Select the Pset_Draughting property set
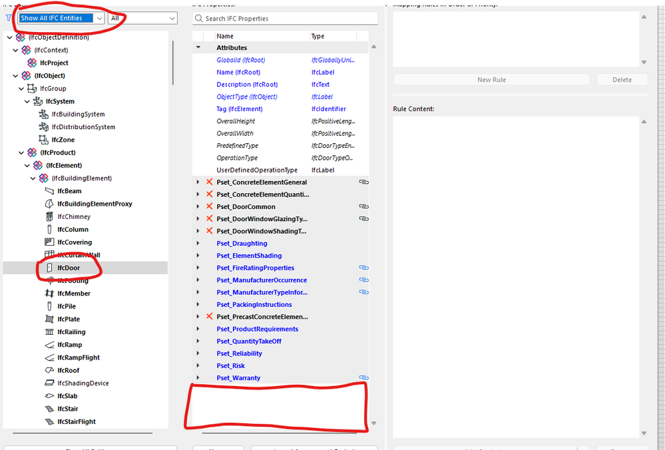This screenshot has width=665, height=450. point(242,244)
